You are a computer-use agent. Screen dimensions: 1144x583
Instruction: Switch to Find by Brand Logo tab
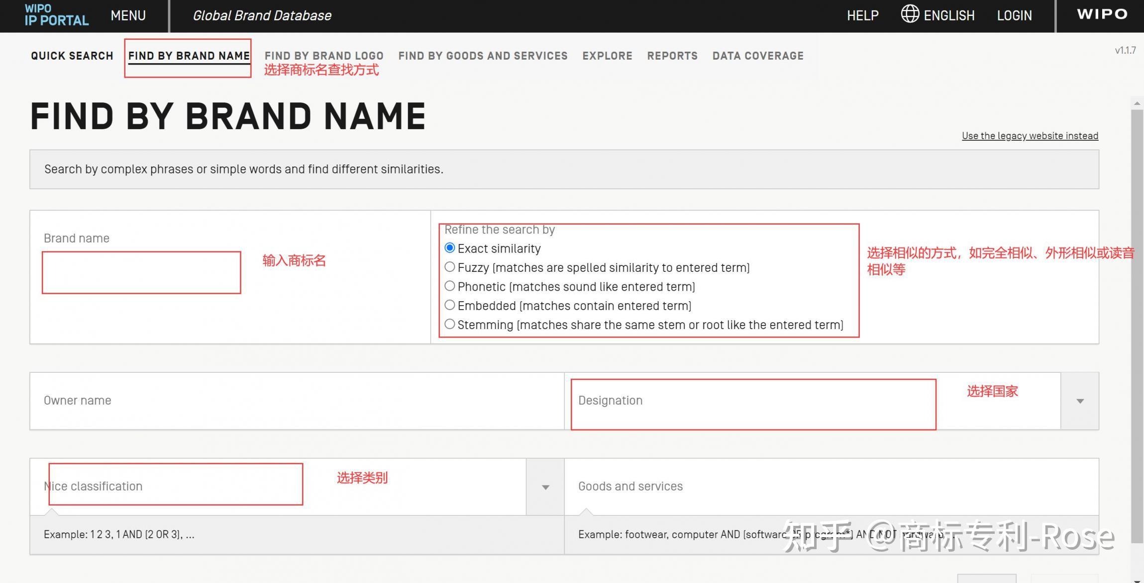(x=324, y=56)
